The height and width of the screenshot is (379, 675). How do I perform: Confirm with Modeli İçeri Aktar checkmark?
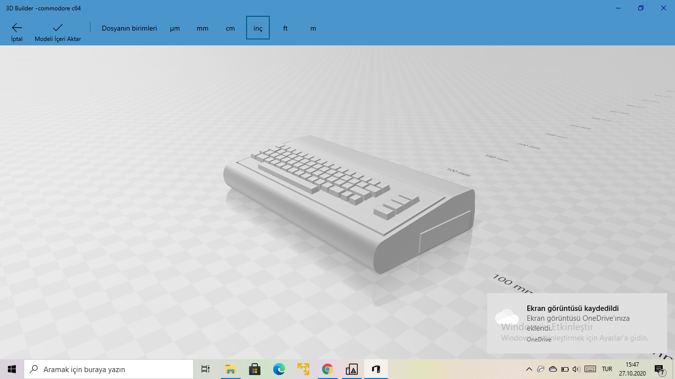tap(58, 32)
